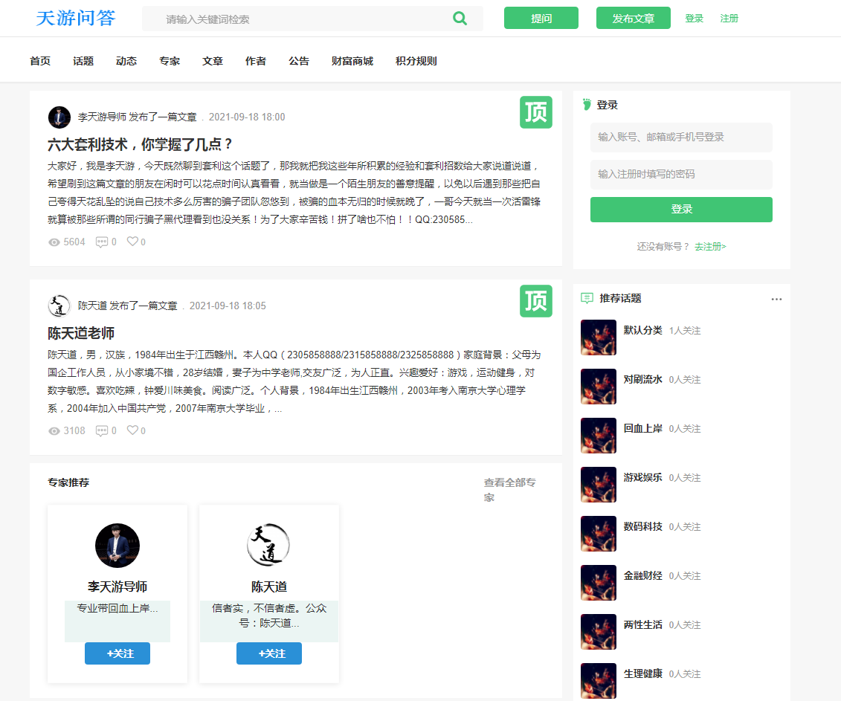841x701 pixels.
Task: Like the 六大套利技术 article with the heart icon
Action: pyautogui.click(x=131, y=242)
